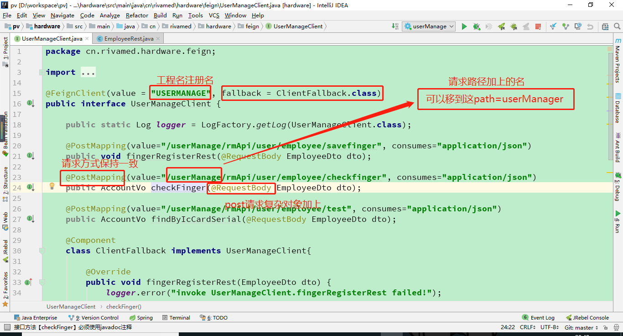Stop the running process with red square
This screenshot has height=336, width=623.
tap(538, 26)
